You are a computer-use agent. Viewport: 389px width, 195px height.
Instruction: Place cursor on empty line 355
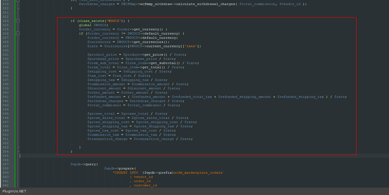[106, 156]
